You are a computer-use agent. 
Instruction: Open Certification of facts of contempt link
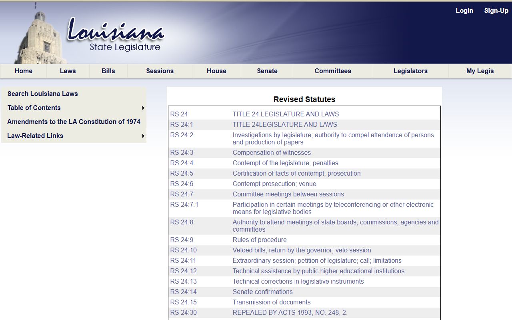tap(296, 173)
